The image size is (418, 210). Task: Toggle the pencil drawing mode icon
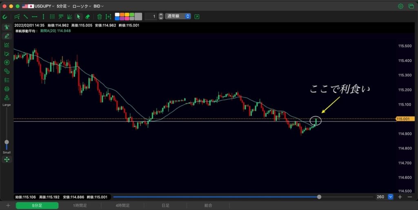coord(7,36)
